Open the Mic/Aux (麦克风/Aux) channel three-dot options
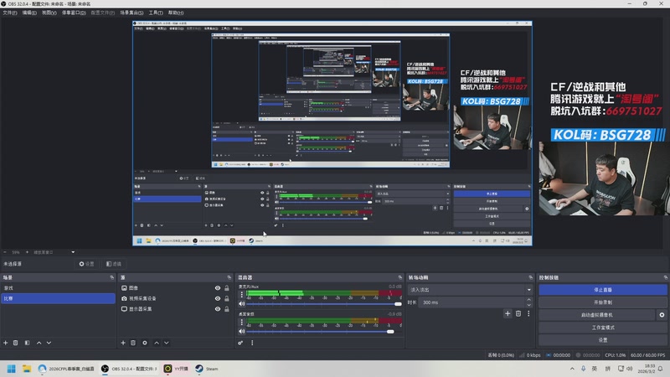The image size is (670, 377). 242,295
